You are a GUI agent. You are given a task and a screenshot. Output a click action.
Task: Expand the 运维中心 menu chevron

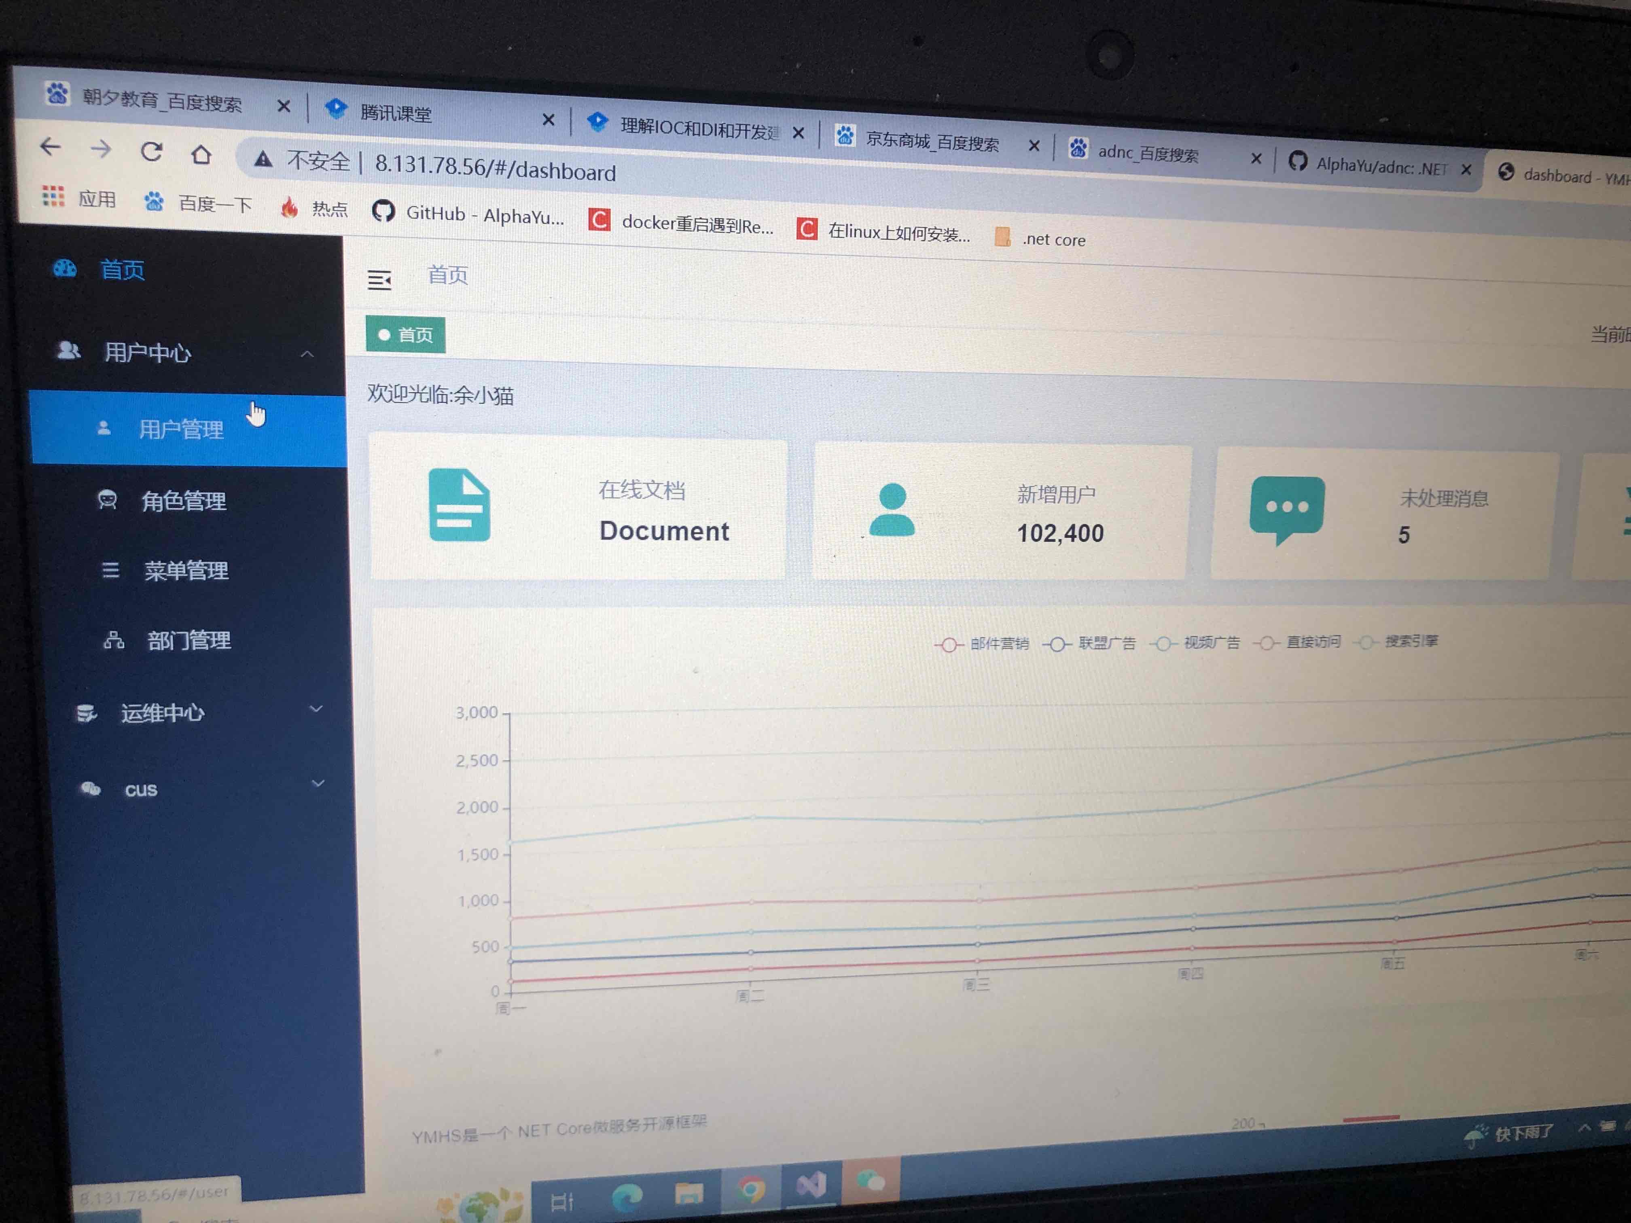[x=316, y=709]
